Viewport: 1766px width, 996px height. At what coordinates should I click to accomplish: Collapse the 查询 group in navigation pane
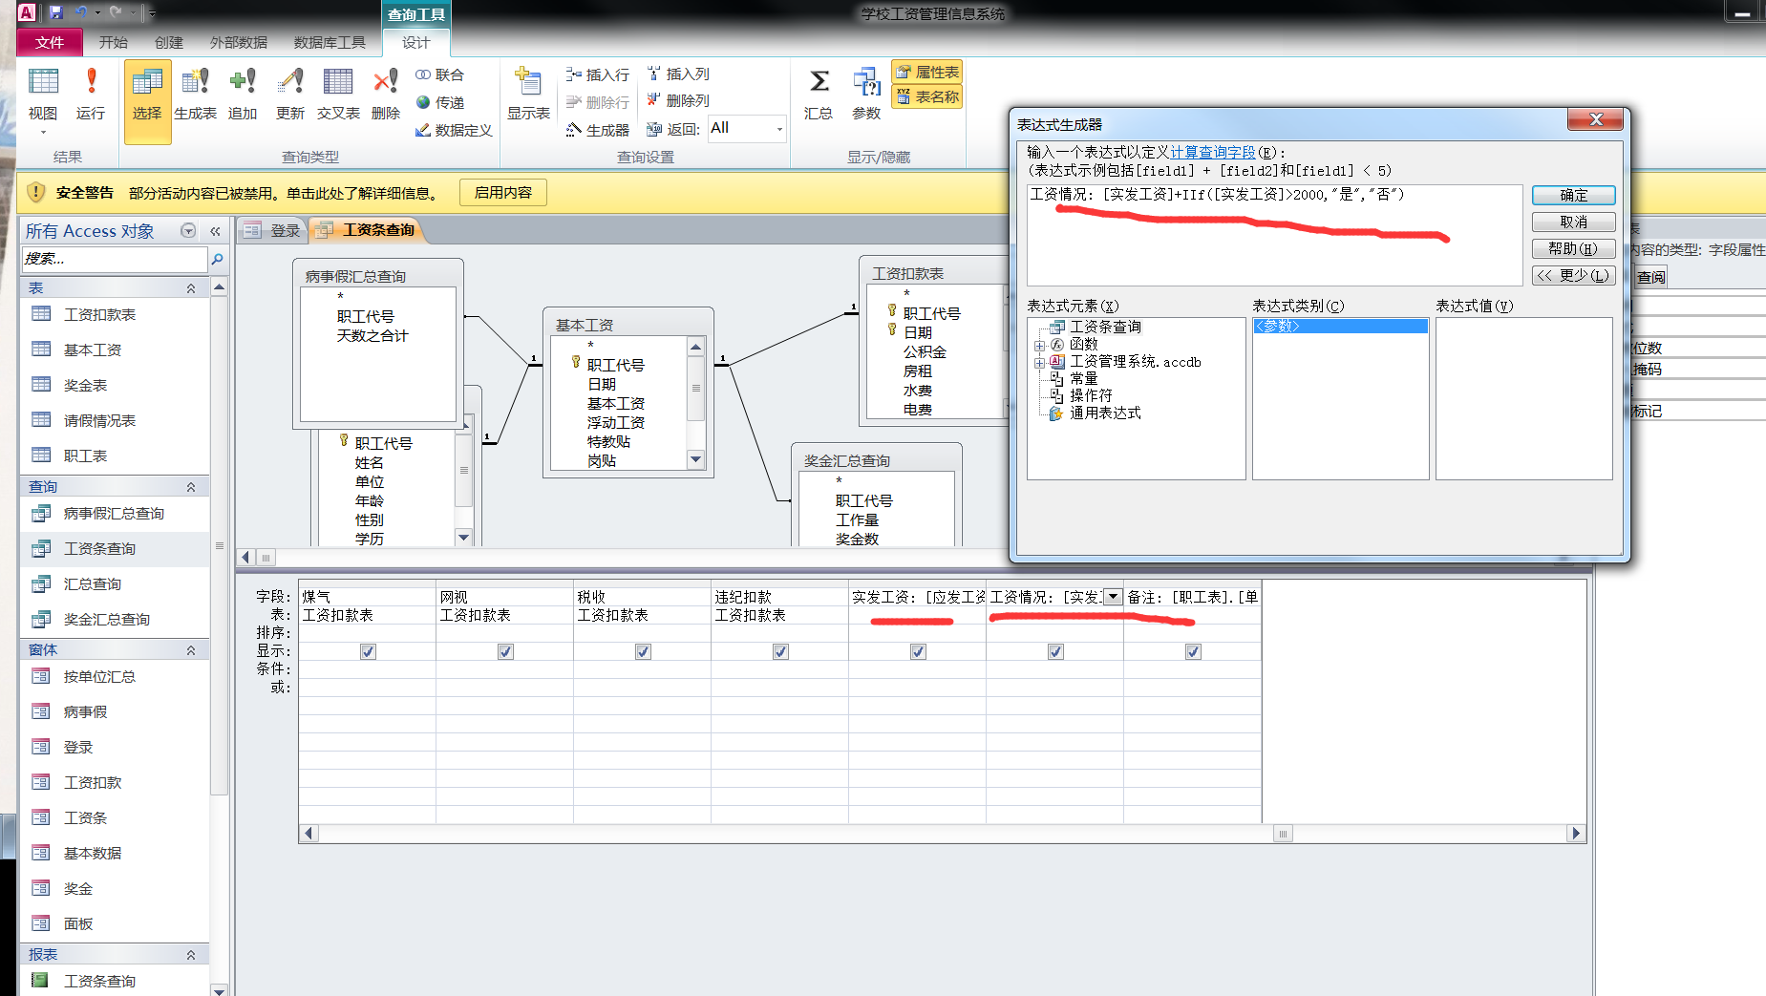tap(191, 487)
